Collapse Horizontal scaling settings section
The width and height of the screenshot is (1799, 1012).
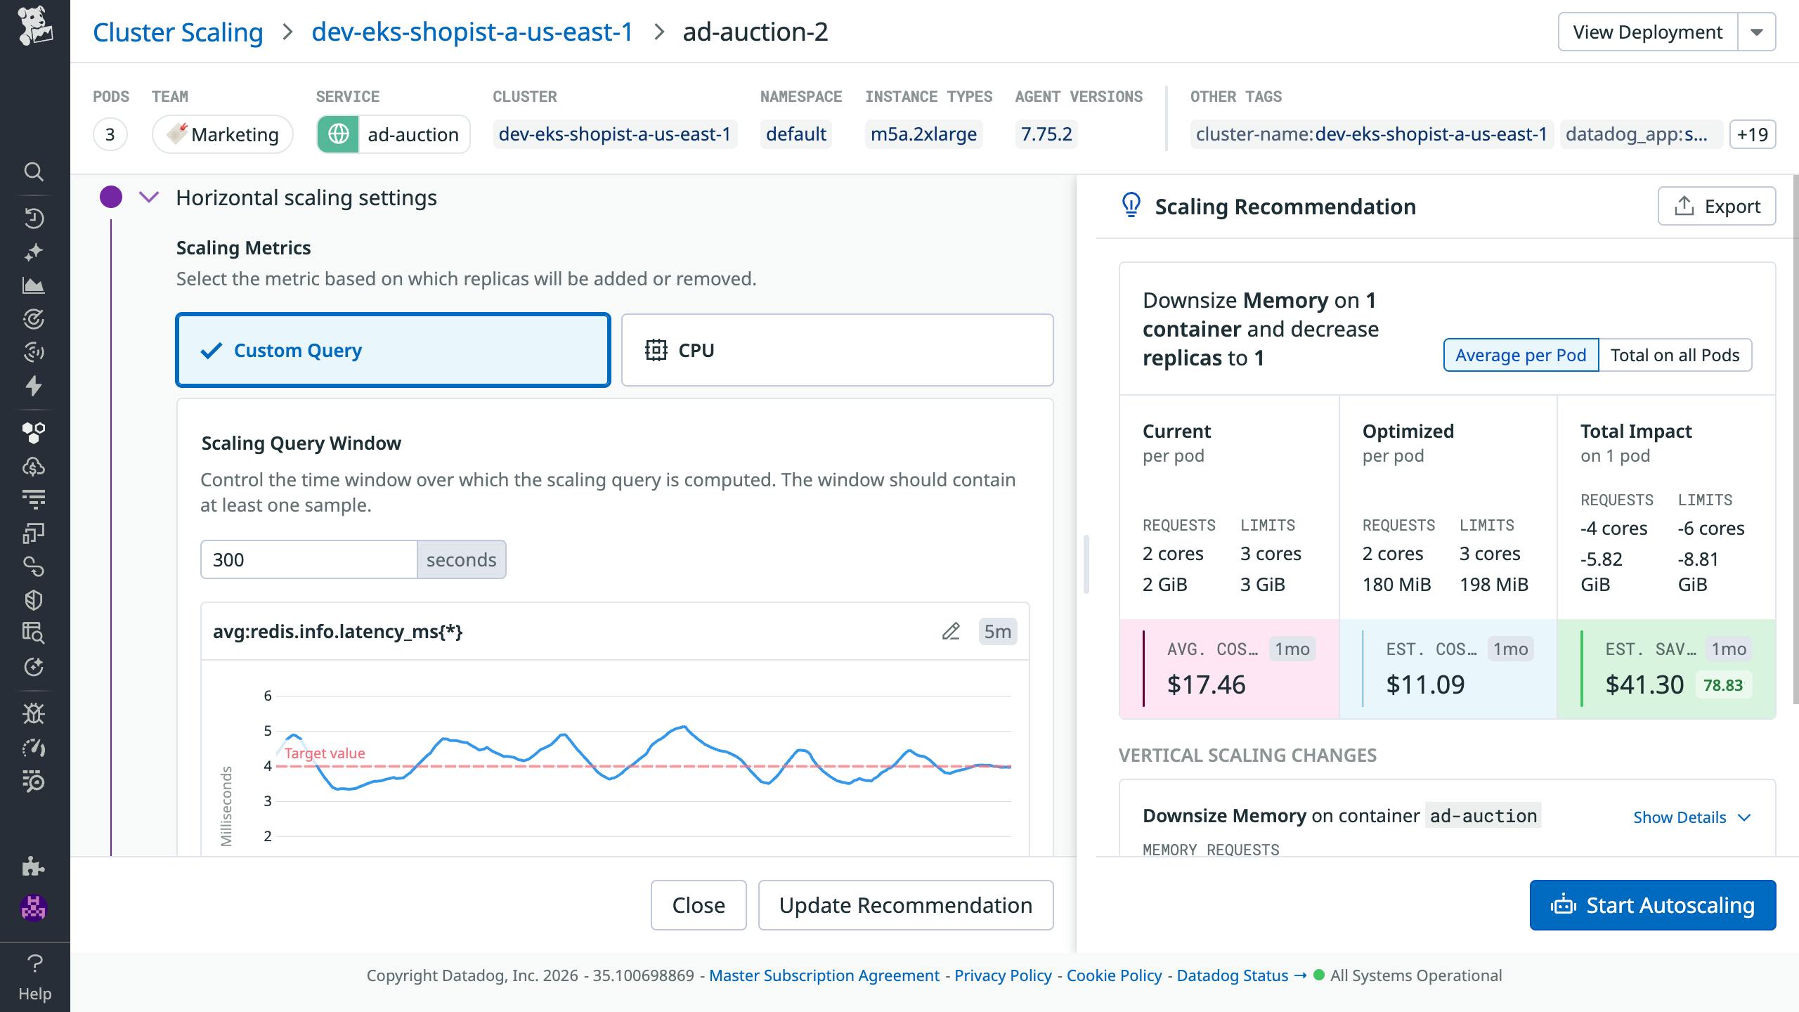point(149,197)
